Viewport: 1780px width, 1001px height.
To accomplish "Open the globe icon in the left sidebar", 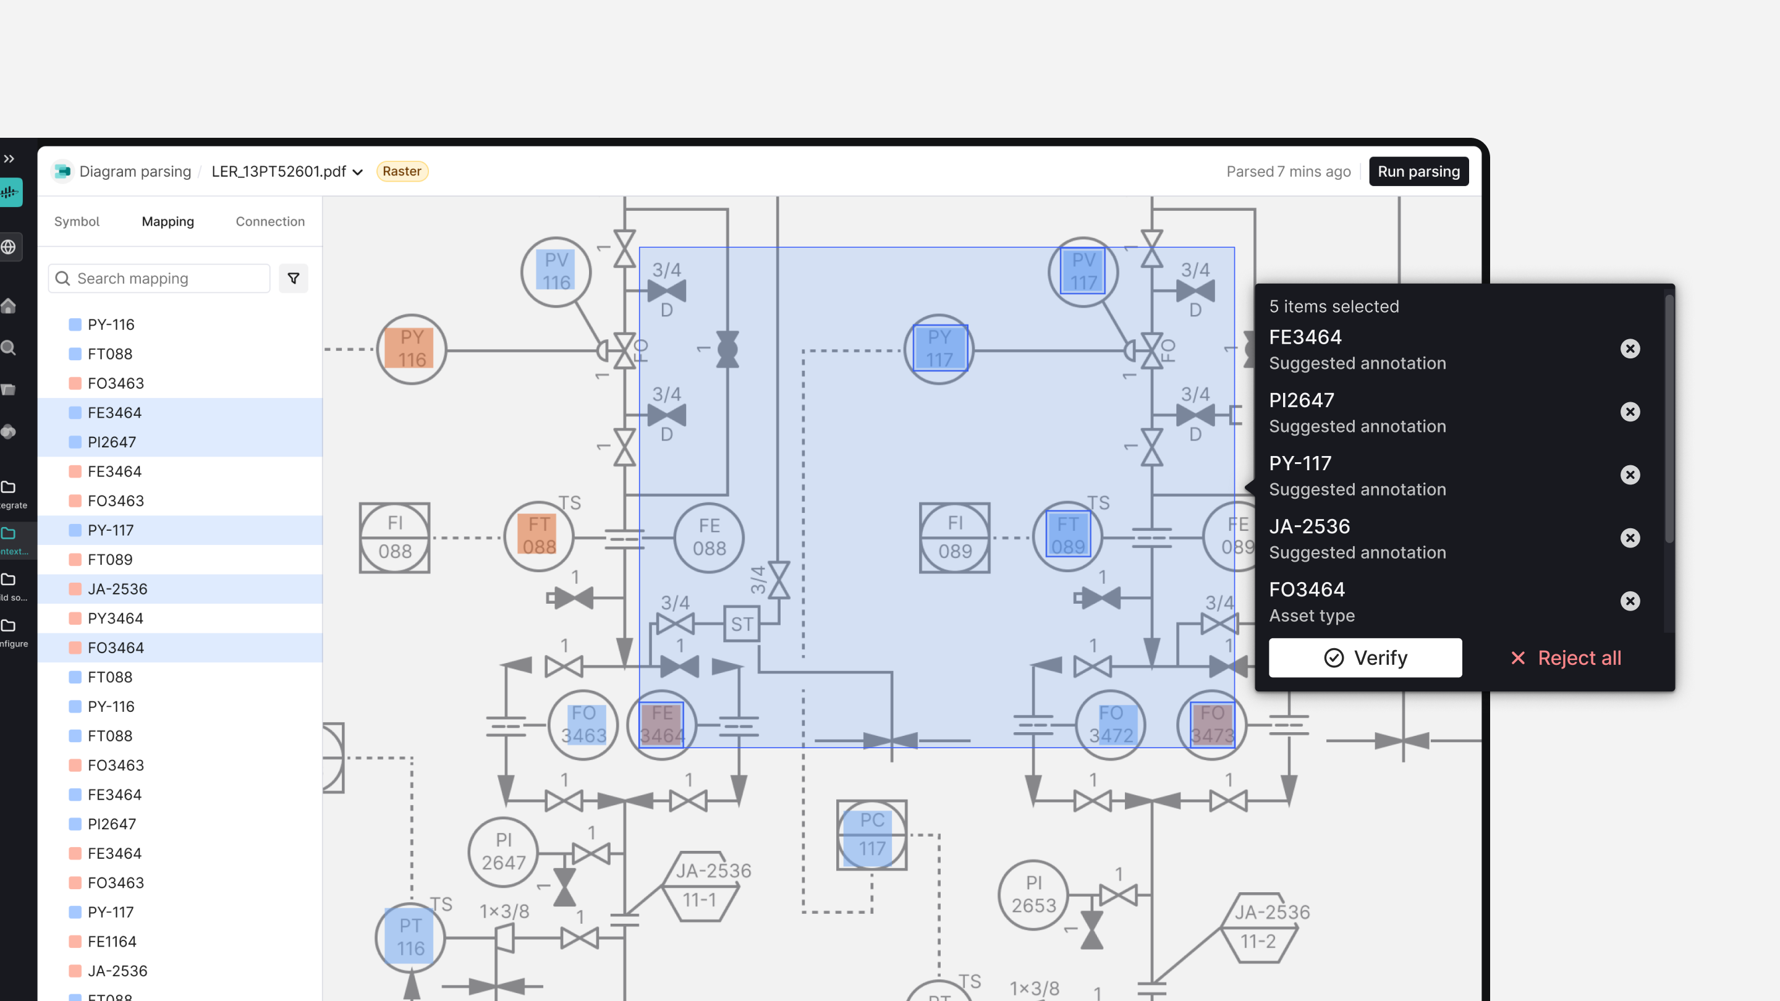I will [x=9, y=247].
